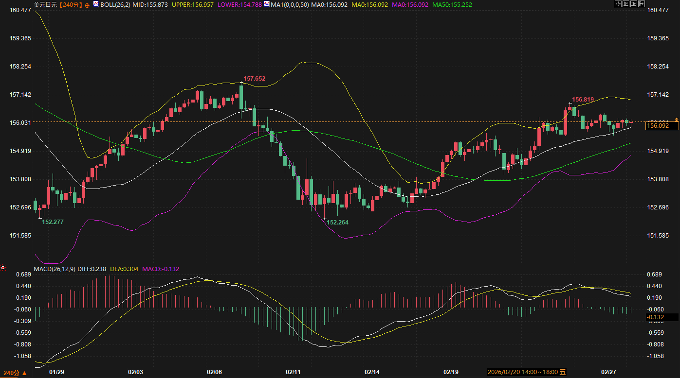Screen dimensions: 680x378
Task: Click the BOLL indicator chart icon
Action: 96,4
